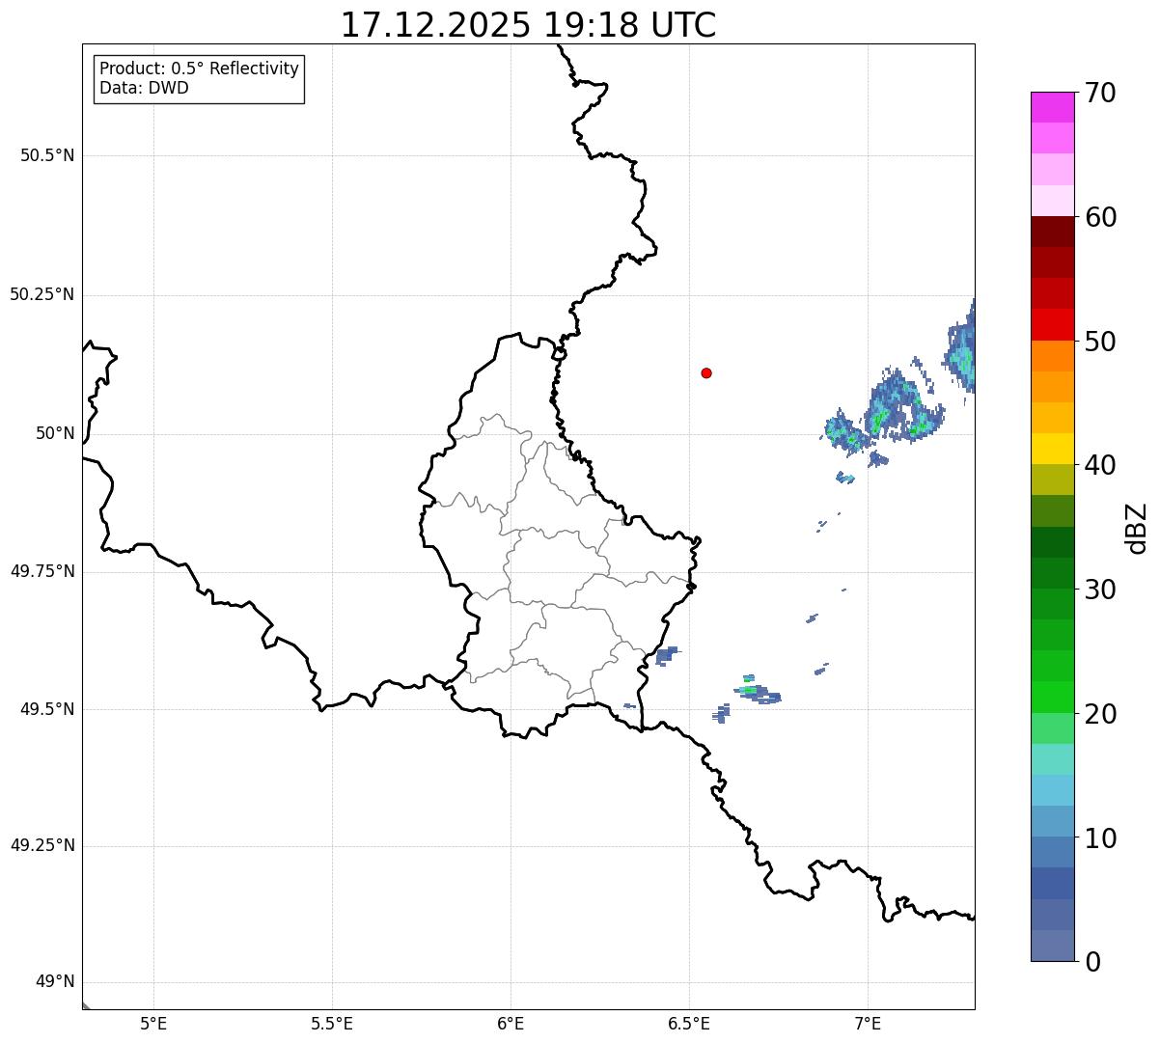The height and width of the screenshot is (1043, 1160).
Task: Click the yellow swatch just above 40
Action: tap(1052, 449)
